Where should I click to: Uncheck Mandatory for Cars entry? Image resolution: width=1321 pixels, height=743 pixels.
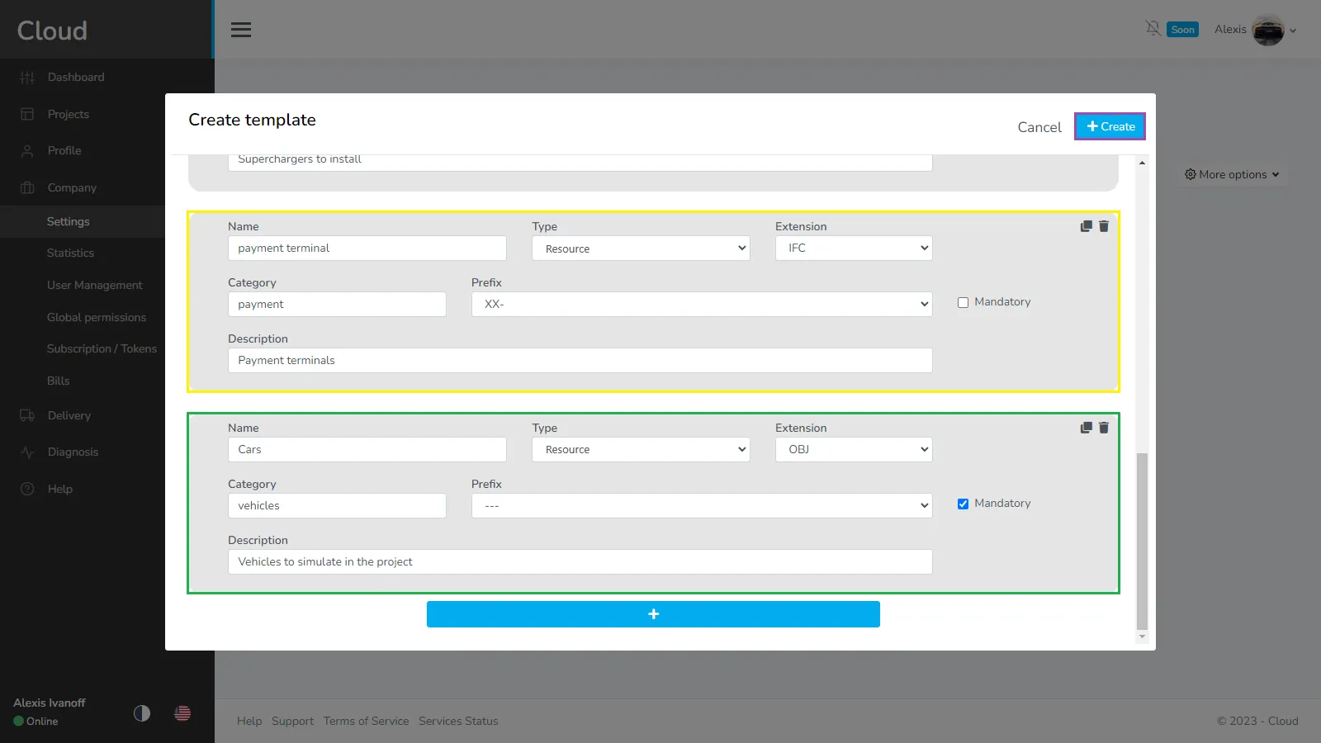coord(963,504)
